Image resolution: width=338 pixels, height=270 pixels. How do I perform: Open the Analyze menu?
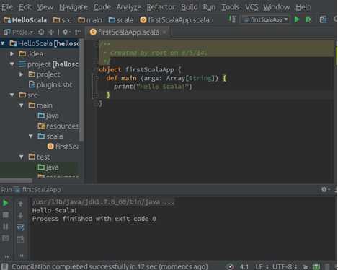pyautogui.click(x=129, y=7)
